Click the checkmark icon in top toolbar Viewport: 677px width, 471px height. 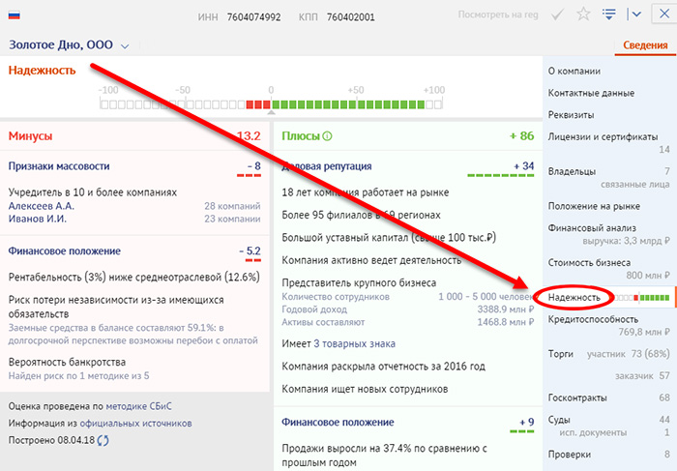[557, 15]
